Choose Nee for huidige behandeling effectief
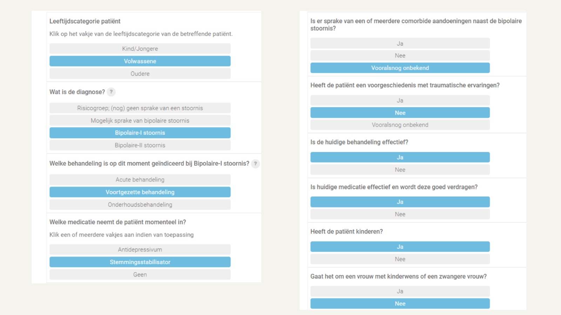561x315 pixels. coord(400,170)
